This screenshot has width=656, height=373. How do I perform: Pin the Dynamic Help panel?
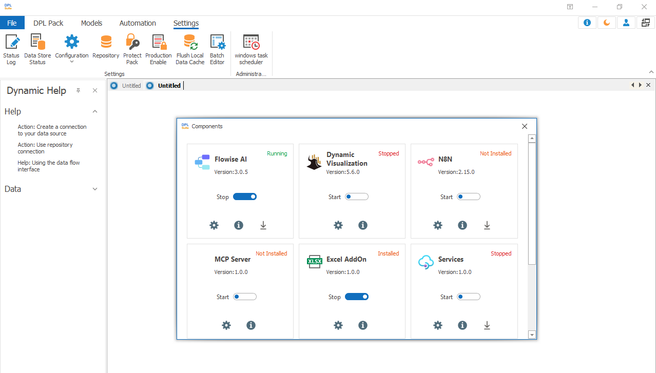[79, 90]
